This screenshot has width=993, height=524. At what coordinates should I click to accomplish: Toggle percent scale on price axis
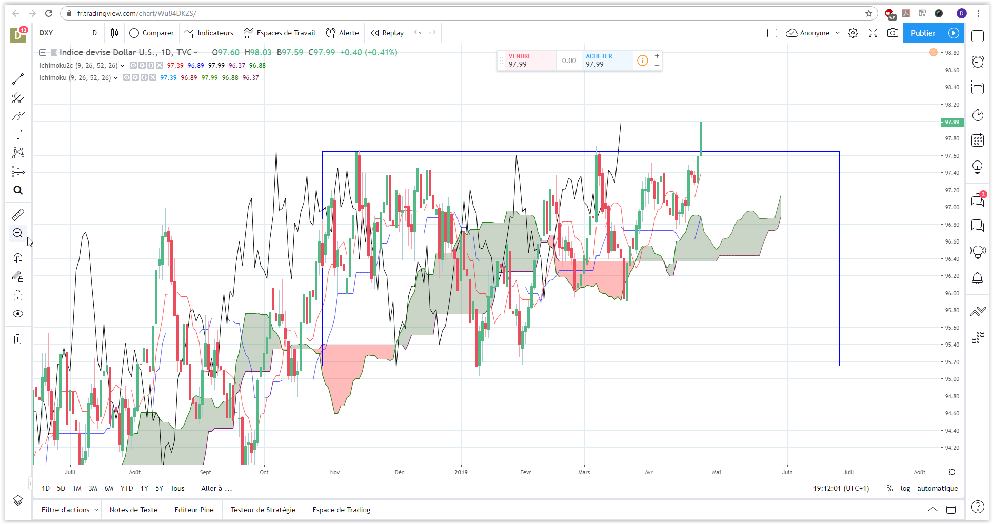tap(889, 488)
